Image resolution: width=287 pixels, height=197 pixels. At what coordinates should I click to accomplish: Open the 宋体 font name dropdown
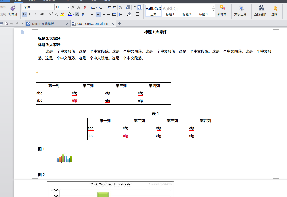53,7
